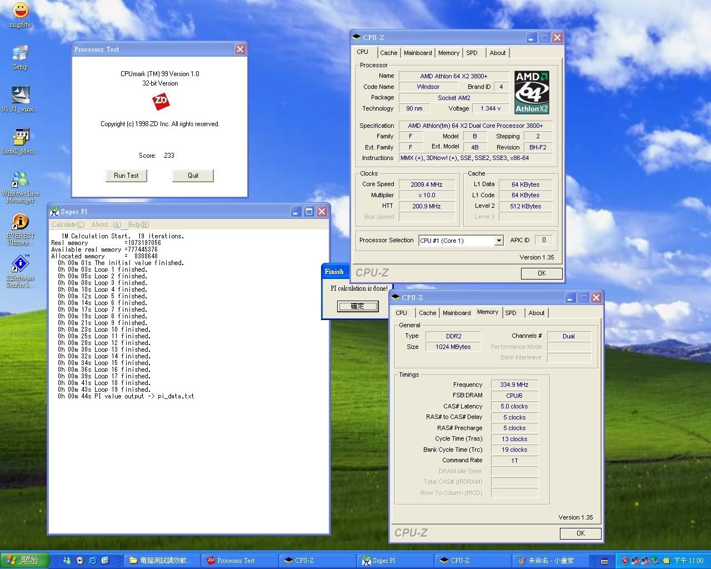This screenshot has height=569, width=711.
Task: Click OK in the lower CPU-Z memory window
Action: (x=580, y=533)
